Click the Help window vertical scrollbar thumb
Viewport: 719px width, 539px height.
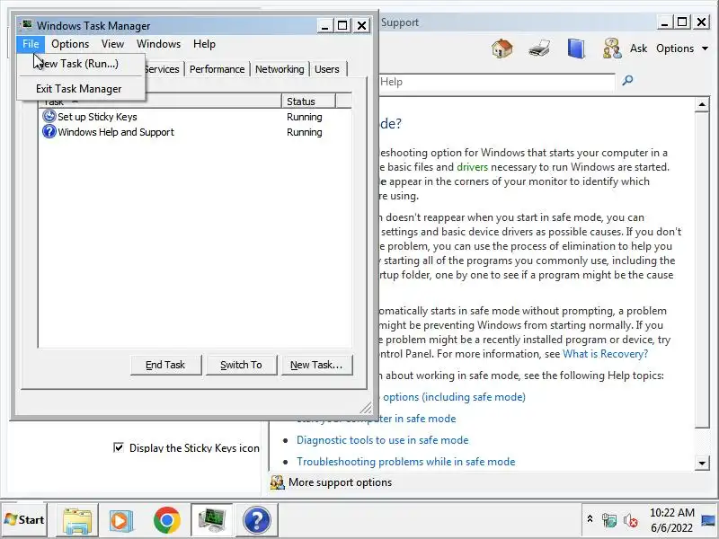pyautogui.click(x=702, y=270)
